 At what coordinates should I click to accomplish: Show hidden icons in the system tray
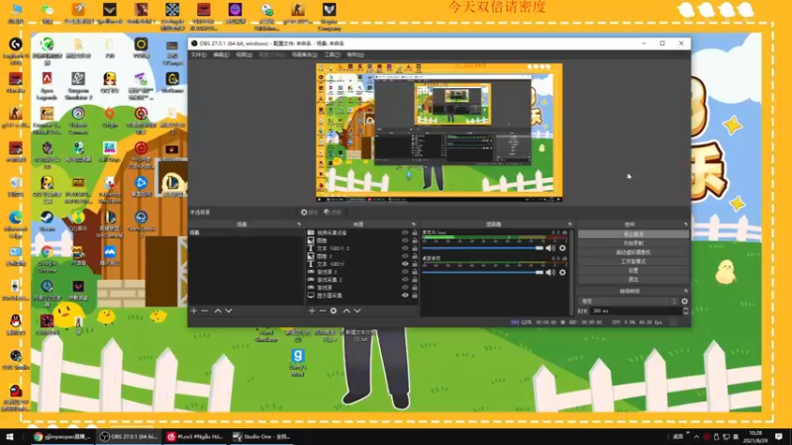pyautogui.click(x=697, y=436)
